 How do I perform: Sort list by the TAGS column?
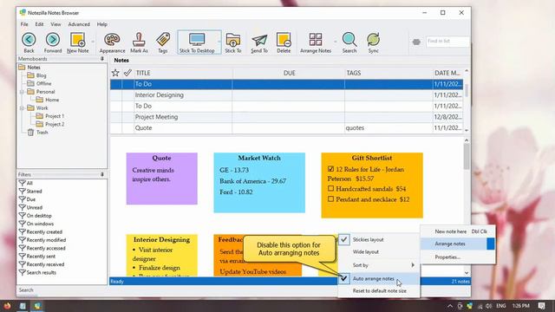[x=388, y=73]
